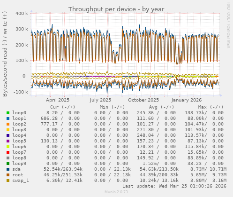The height and width of the screenshot is (197, 233).
Task: Select the root legend label
Action: pyautogui.click(x=18, y=175)
